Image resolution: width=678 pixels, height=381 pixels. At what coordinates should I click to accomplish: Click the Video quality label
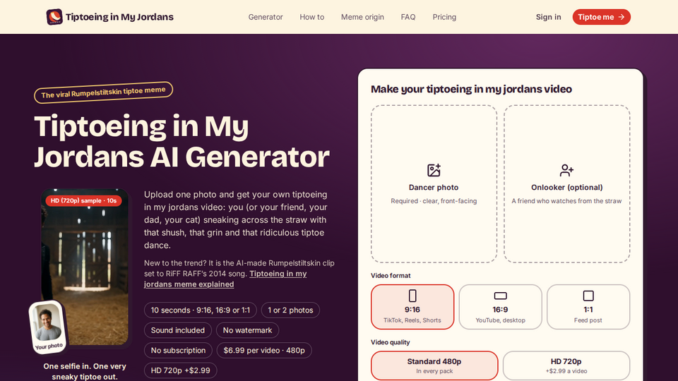coord(390,342)
